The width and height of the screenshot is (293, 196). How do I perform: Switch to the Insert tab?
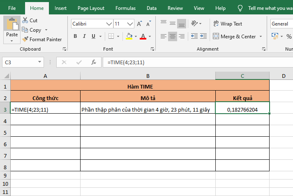pyautogui.click(x=60, y=8)
